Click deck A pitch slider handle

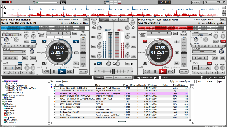[x=83, y=53]
